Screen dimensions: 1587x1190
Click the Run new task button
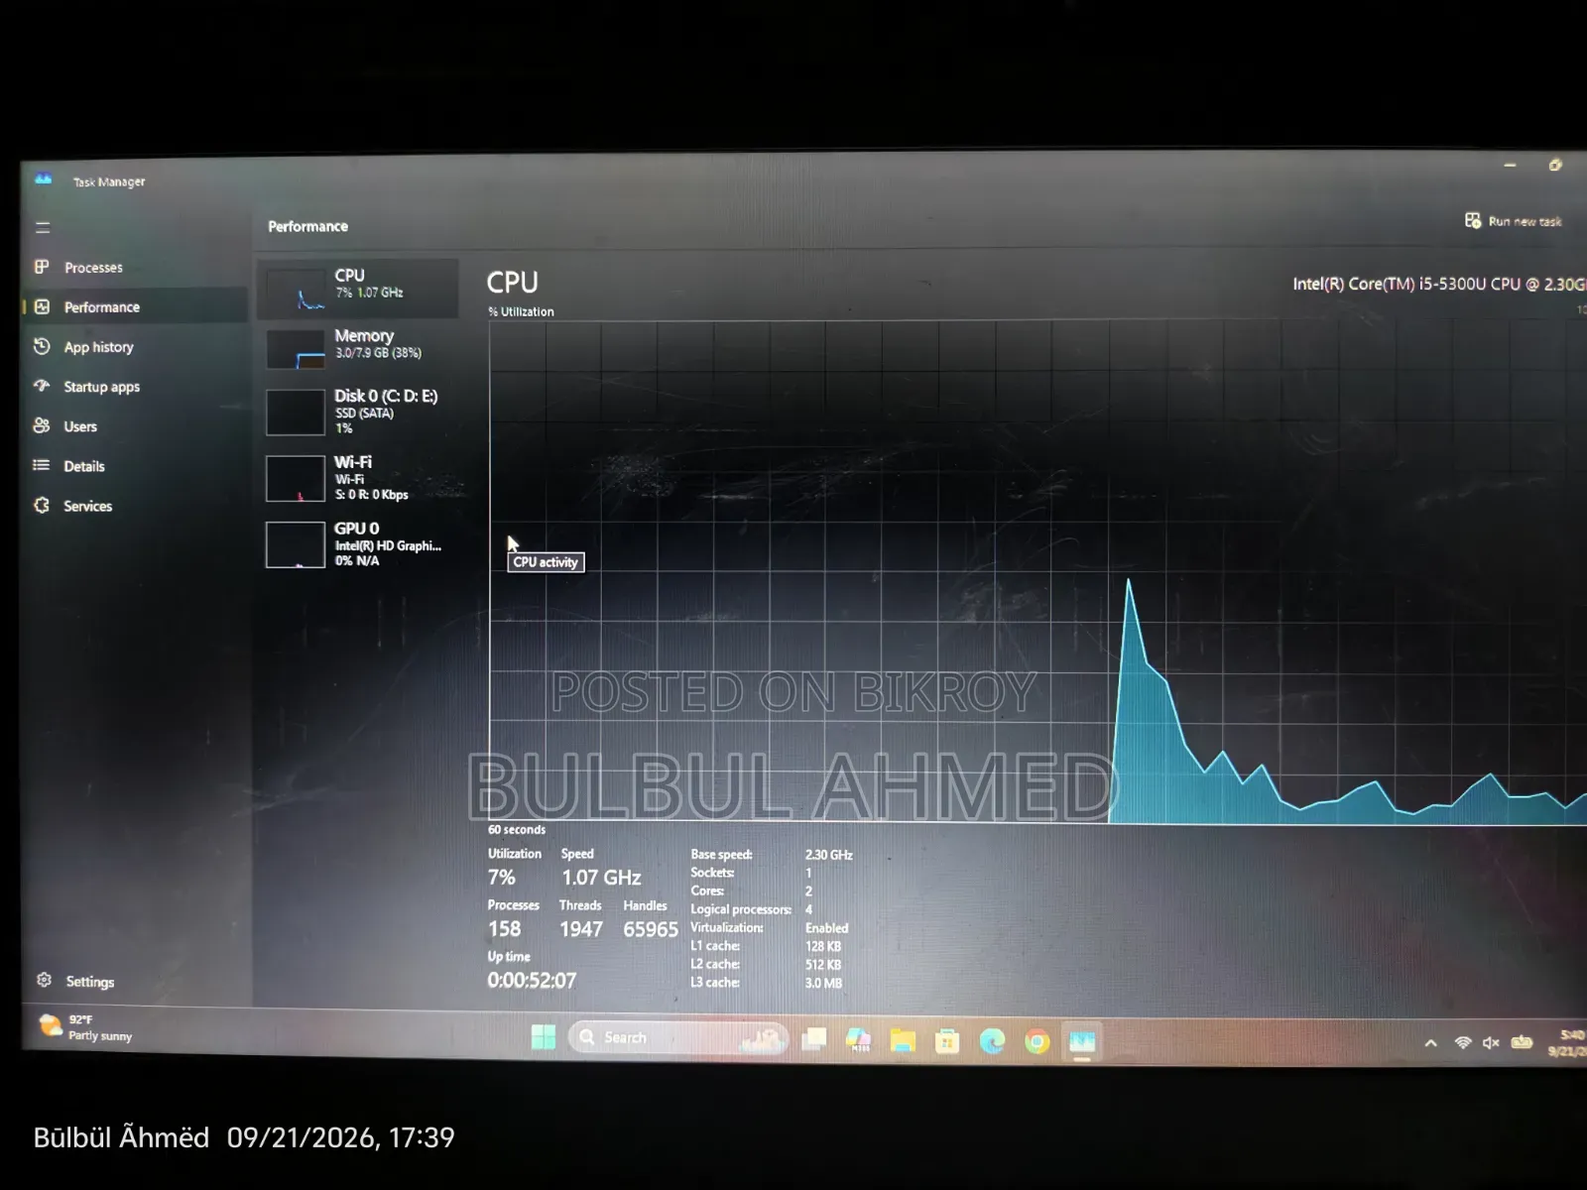click(1514, 221)
